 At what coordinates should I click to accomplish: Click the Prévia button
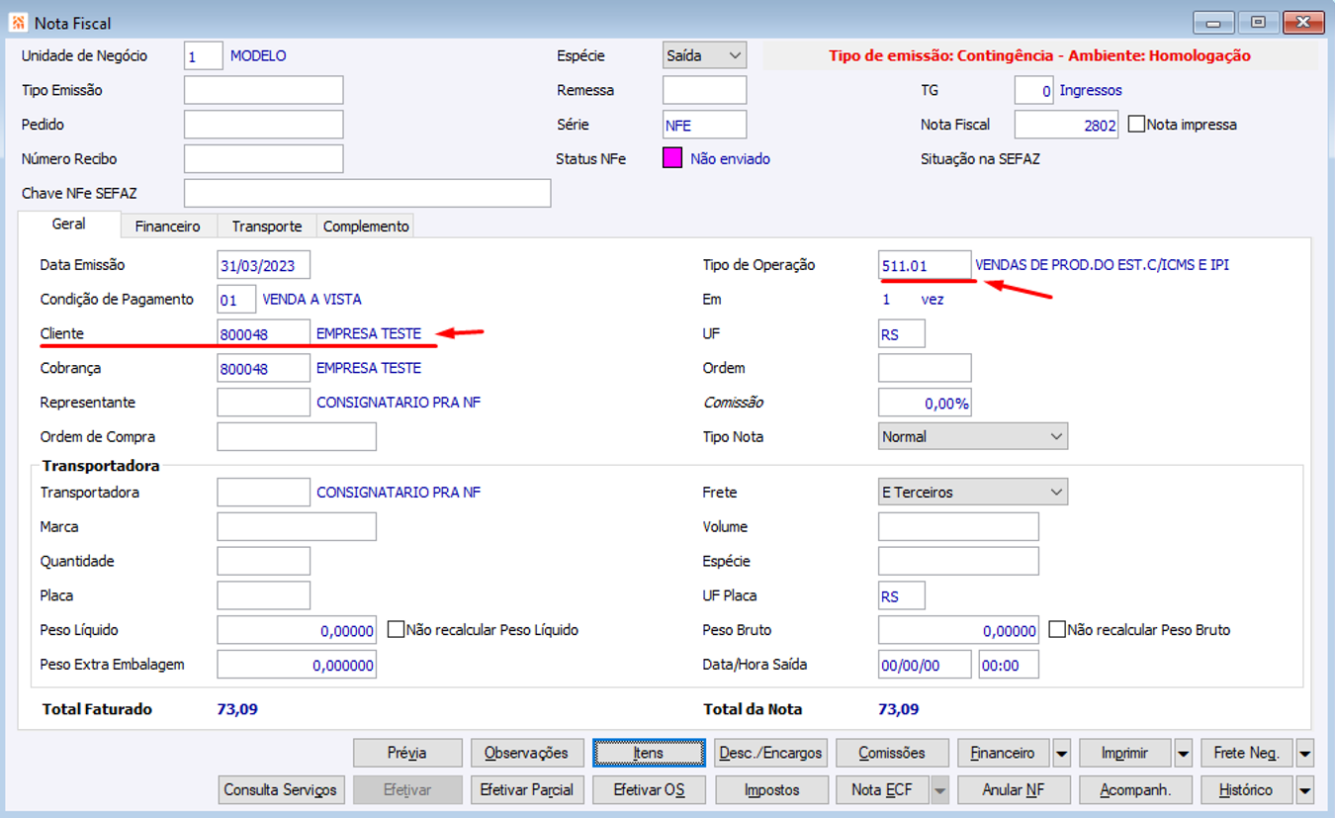407,754
